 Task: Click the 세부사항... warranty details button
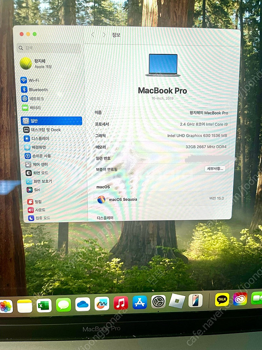point(215,169)
